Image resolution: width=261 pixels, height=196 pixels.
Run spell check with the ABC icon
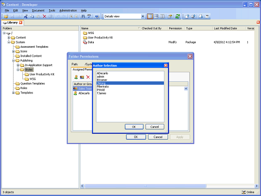click(x=89, y=16)
